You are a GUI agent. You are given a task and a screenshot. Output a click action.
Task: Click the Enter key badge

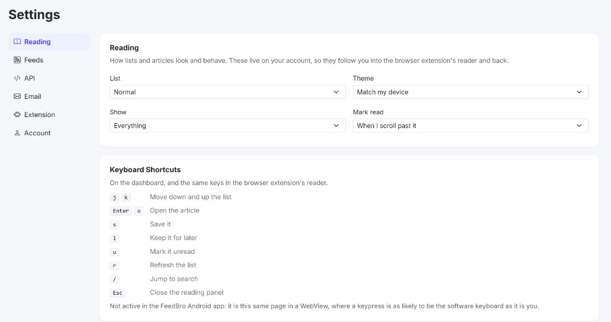click(121, 211)
